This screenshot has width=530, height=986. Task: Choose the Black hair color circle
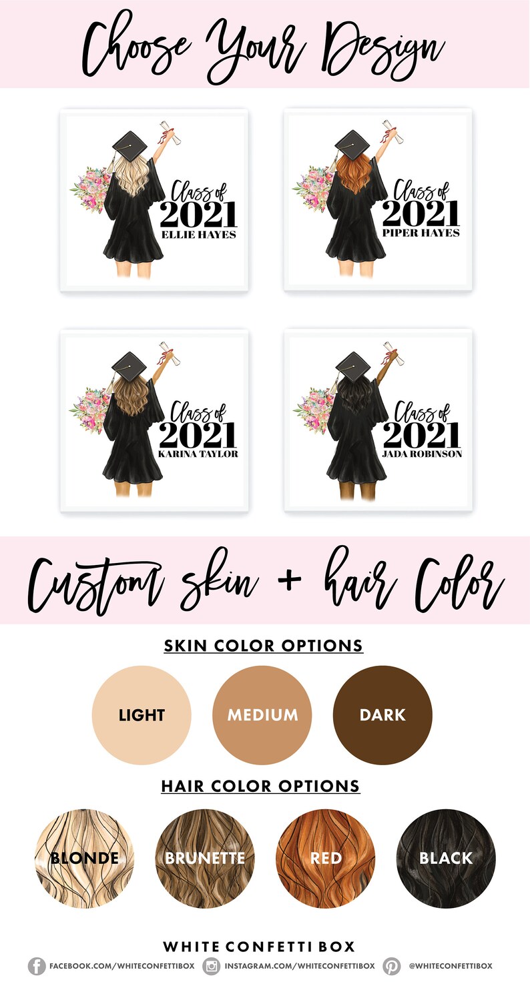[x=446, y=858]
